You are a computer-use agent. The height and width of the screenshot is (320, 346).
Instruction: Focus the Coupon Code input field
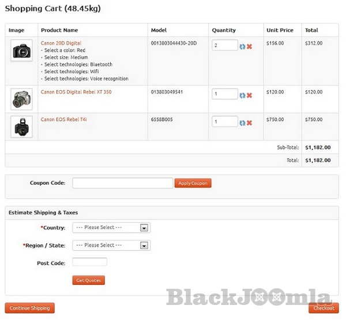(x=123, y=183)
